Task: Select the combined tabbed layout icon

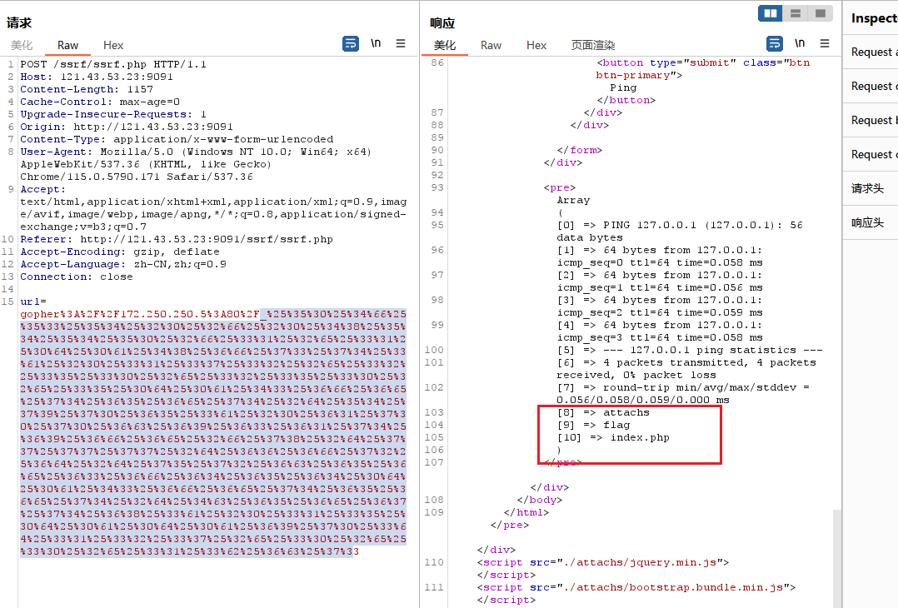Action: [x=820, y=13]
